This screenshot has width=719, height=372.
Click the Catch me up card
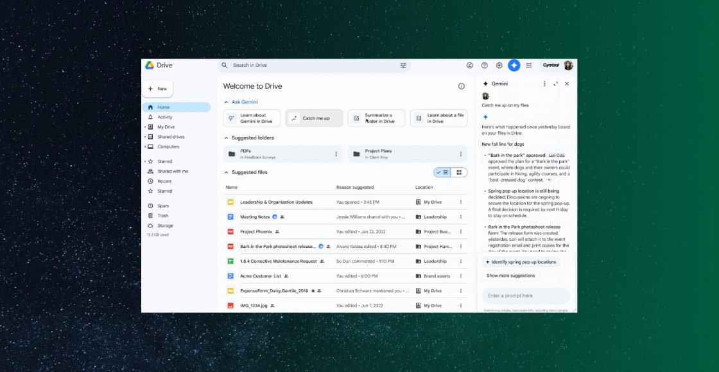pyautogui.click(x=314, y=118)
